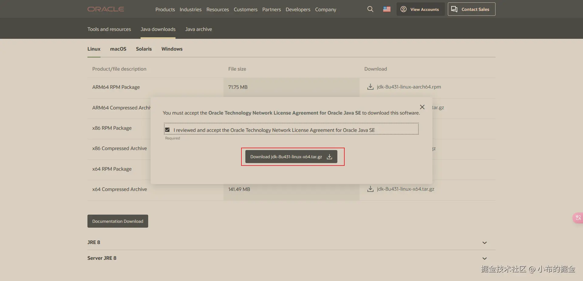Switch to Java archive tab
This screenshot has height=281, width=583.
tap(199, 29)
